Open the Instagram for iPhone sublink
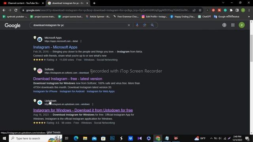This screenshot has width=253, height=142. pos(45,91)
